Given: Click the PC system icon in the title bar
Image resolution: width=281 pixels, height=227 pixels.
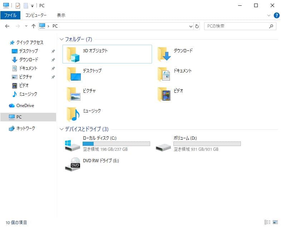Looking at the screenshot, I should [x=6, y=6].
